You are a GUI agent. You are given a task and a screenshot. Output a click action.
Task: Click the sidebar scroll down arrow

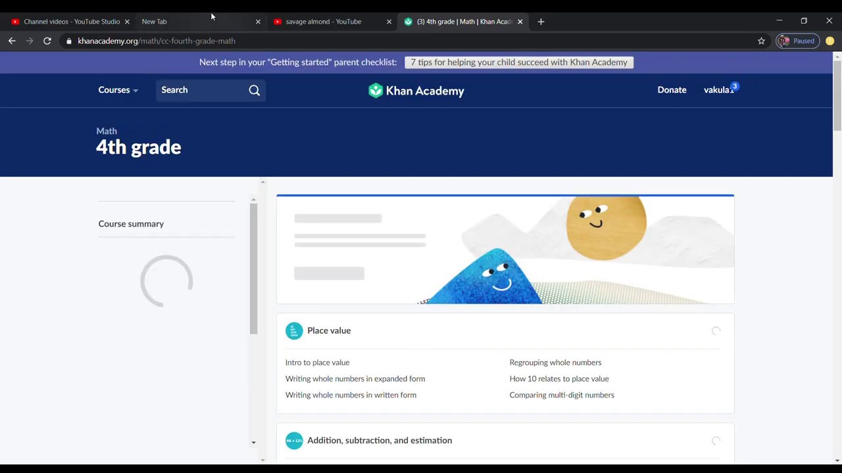point(253,442)
